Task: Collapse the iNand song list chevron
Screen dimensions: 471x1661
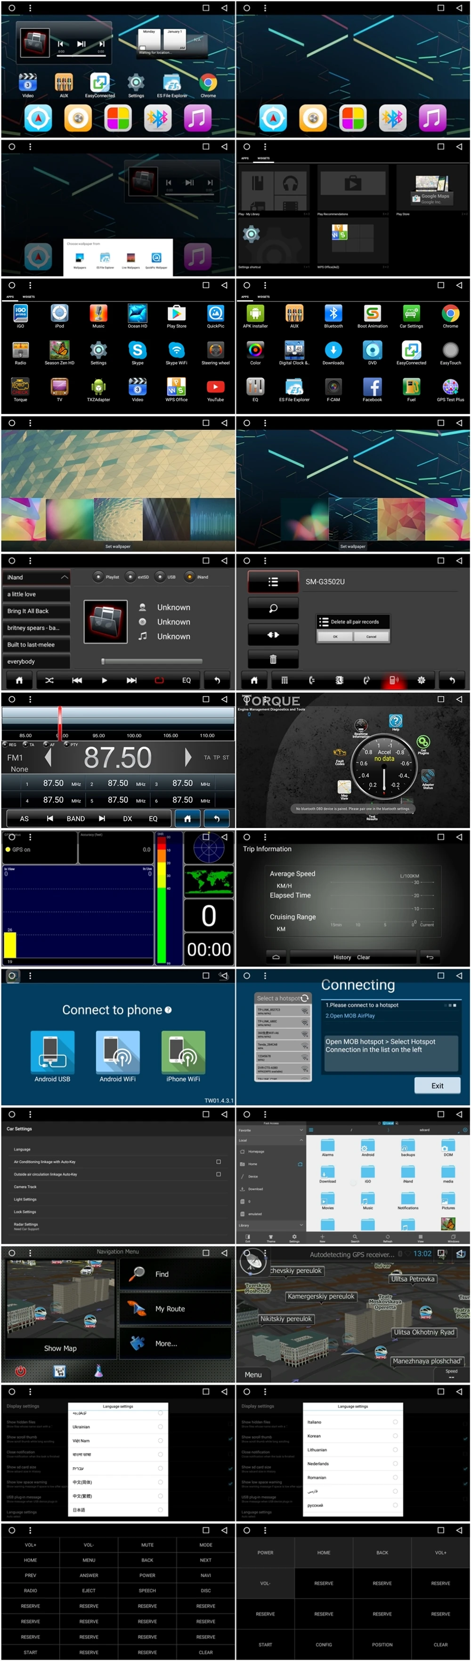Action: [x=65, y=577]
